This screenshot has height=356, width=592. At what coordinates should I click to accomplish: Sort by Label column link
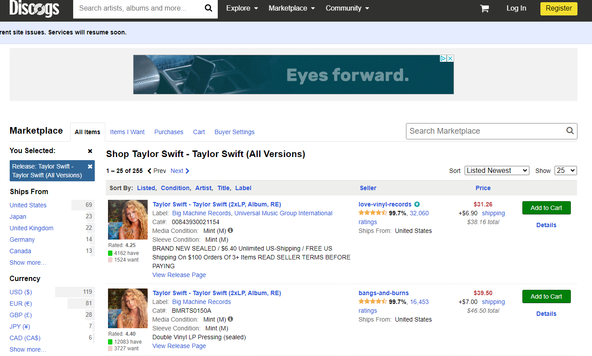tap(243, 188)
